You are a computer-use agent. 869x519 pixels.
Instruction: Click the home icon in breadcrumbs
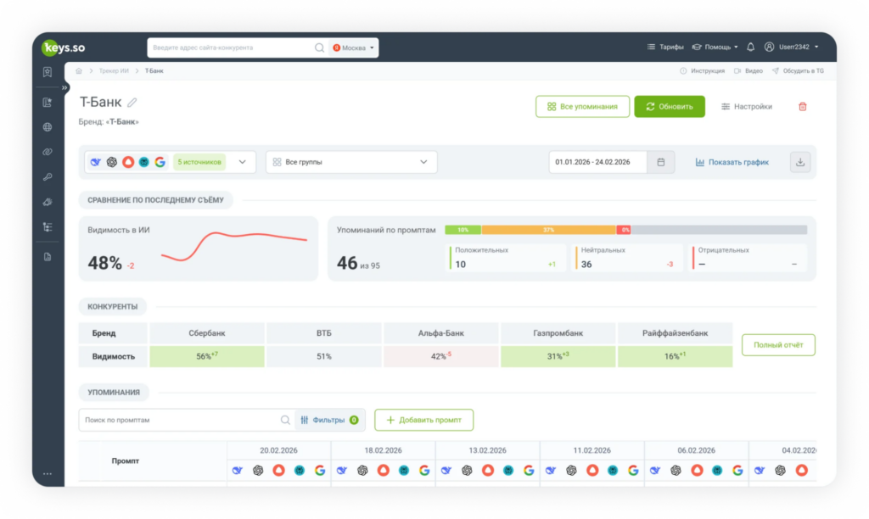pos(79,71)
